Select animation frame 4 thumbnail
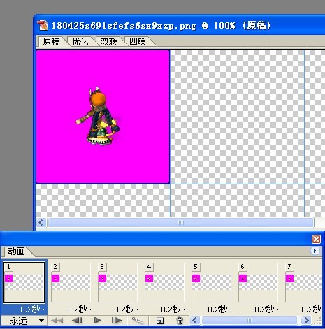Image resolution: width=325 pixels, height=329 pixels. [164, 282]
